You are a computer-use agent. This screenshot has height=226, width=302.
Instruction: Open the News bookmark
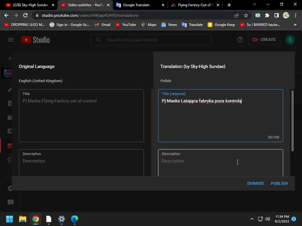169,25
